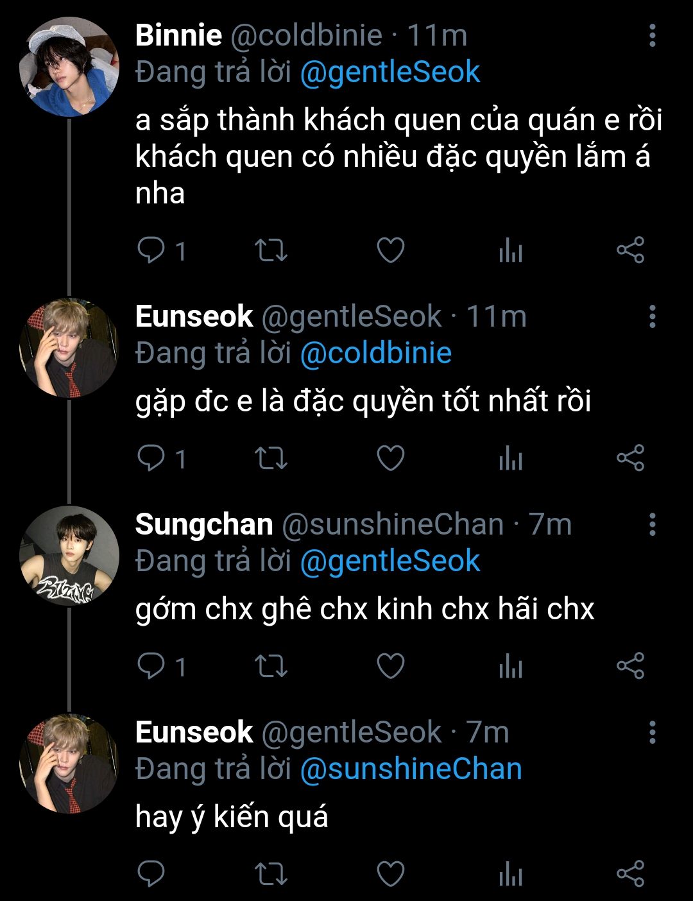Open Binnie's profile picture

[69, 67]
